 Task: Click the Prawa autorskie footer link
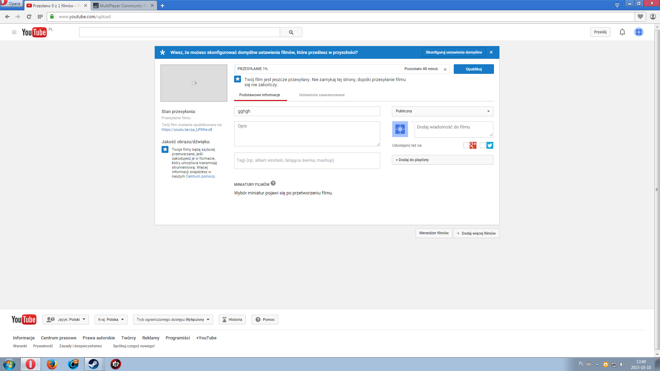99,338
